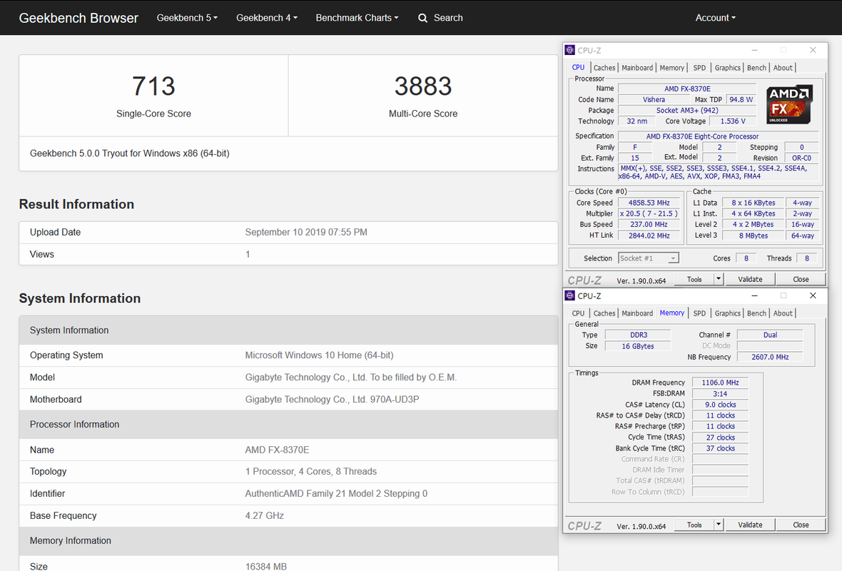The width and height of the screenshot is (842, 571).
Task: Select Memory tab in top CPU-Z window
Action: pos(671,68)
